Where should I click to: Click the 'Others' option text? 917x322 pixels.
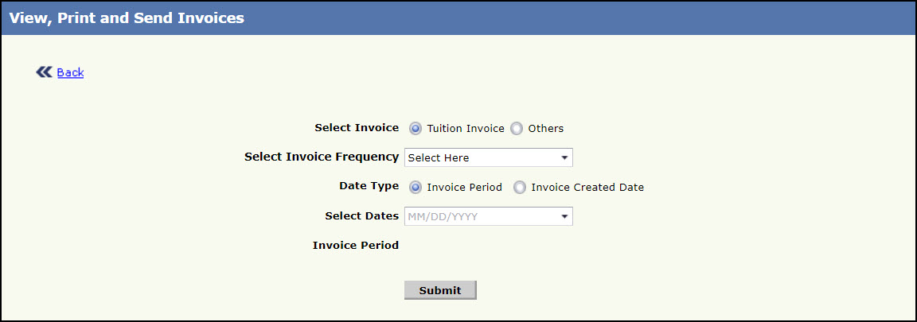(546, 128)
